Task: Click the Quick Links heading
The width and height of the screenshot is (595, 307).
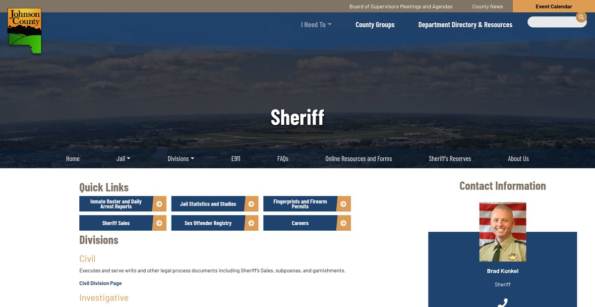Action: point(104,187)
